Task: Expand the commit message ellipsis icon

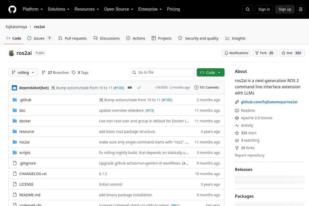Action: click(x=130, y=88)
